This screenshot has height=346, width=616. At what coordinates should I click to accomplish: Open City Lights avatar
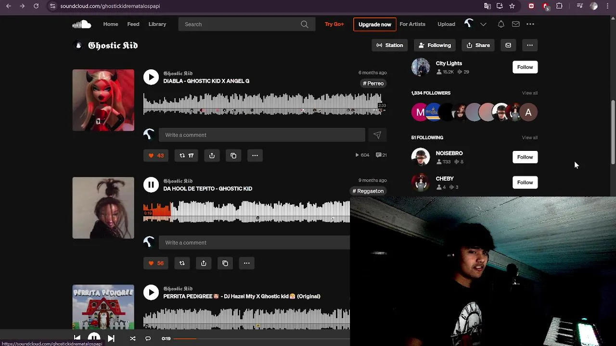pos(421,67)
